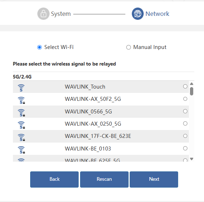
Task: Select the WAVLINK_0566_5G radio button
Action: tap(185, 111)
